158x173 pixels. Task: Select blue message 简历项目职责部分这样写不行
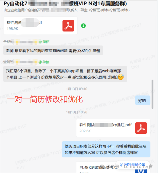[106, 149]
